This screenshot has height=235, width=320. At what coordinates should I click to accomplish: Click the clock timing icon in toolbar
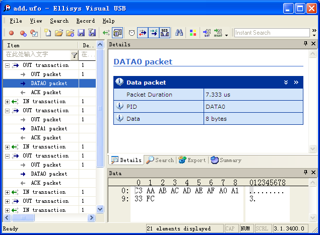[132, 33]
